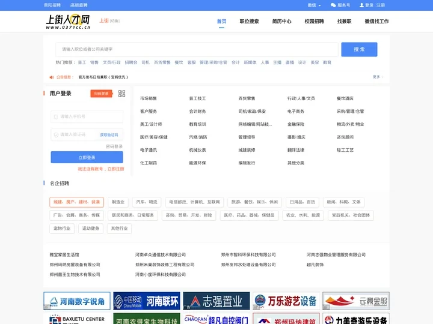Select the 其他行业 industry tag
433x324 pixels.
pyautogui.click(x=119, y=229)
